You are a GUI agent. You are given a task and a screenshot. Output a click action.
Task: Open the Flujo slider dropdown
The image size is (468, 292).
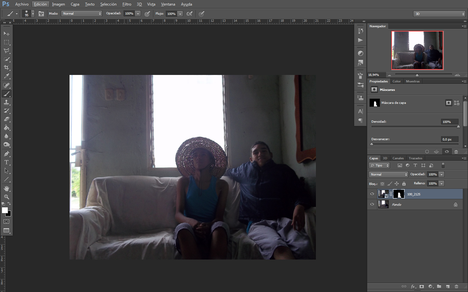pyautogui.click(x=180, y=14)
